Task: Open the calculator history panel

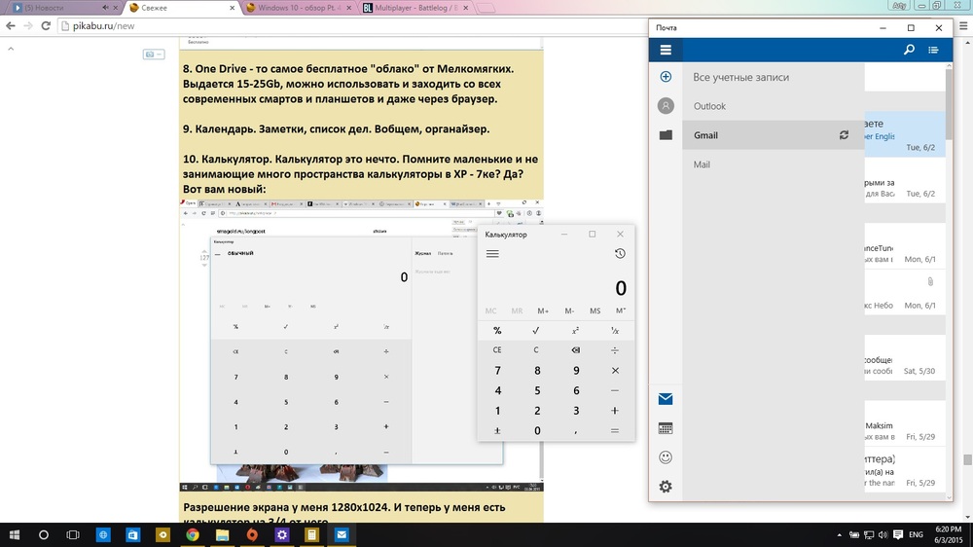Action: (620, 254)
